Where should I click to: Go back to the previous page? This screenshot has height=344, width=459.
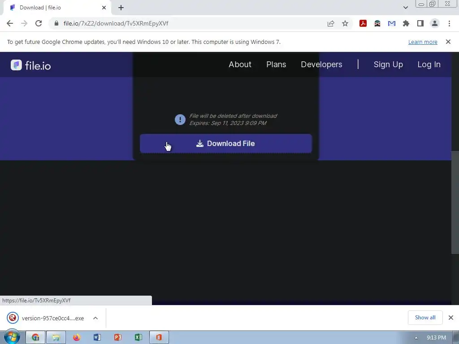10,23
